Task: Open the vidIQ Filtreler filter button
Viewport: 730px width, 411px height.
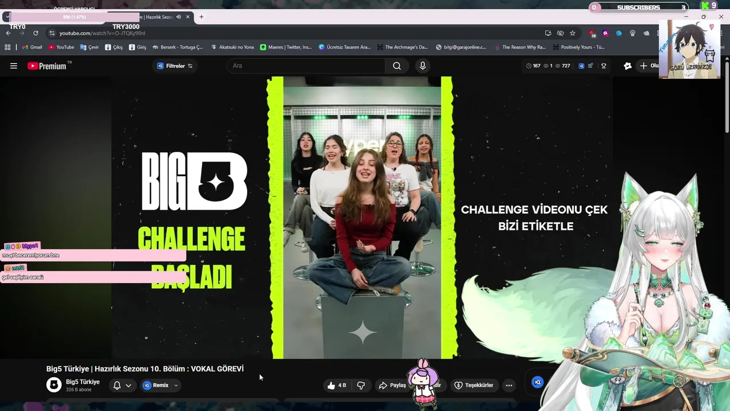Action: click(x=175, y=66)
